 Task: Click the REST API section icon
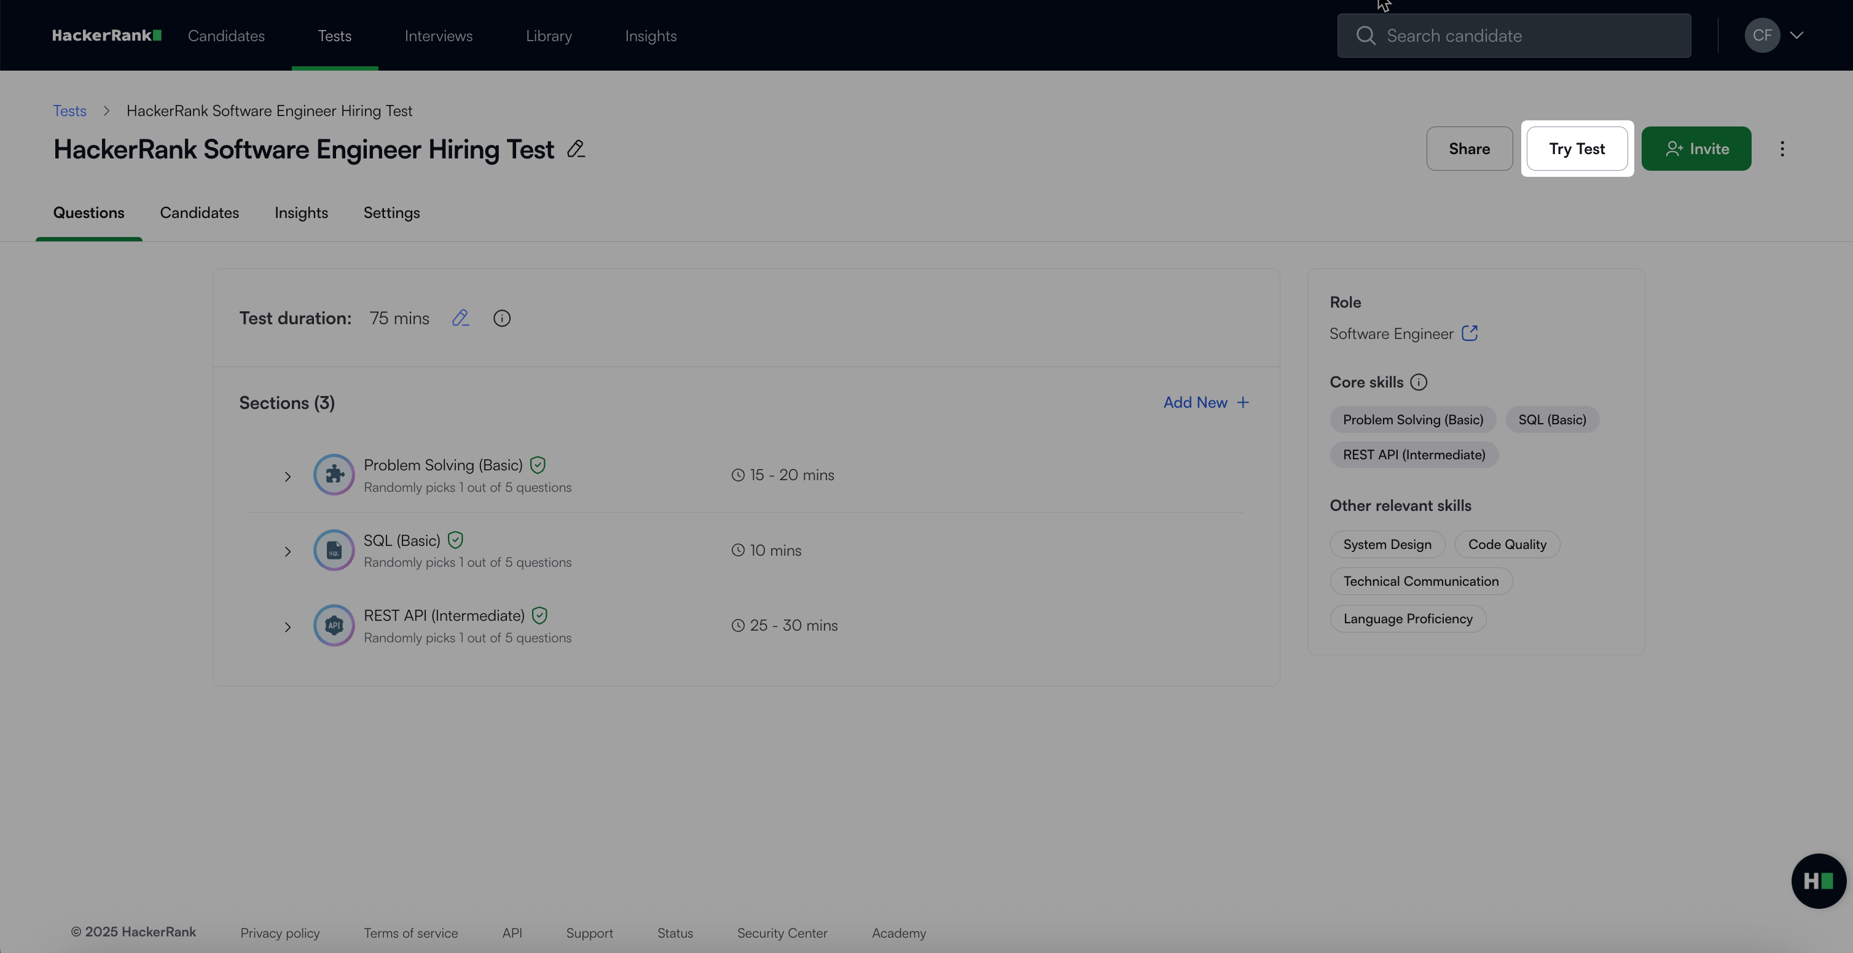(x=334, y=625)
